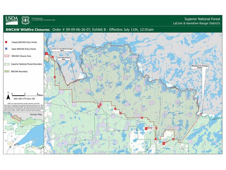Click the 'U.S. Department of Agriculture' text

44,20
